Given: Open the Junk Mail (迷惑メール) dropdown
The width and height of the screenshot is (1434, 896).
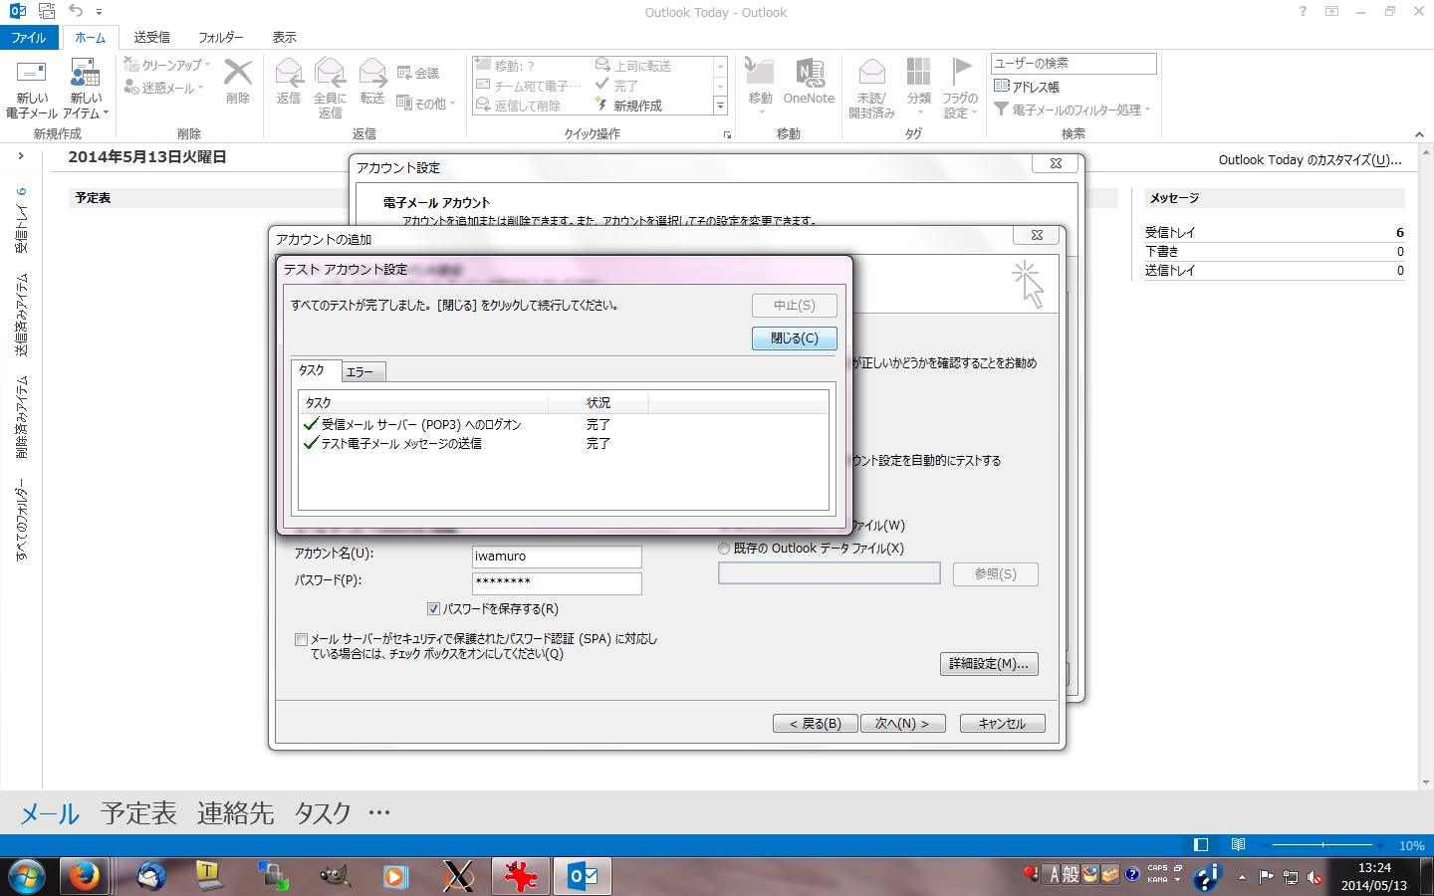Looking at the screenshot, I should click(x=164, y=89).
